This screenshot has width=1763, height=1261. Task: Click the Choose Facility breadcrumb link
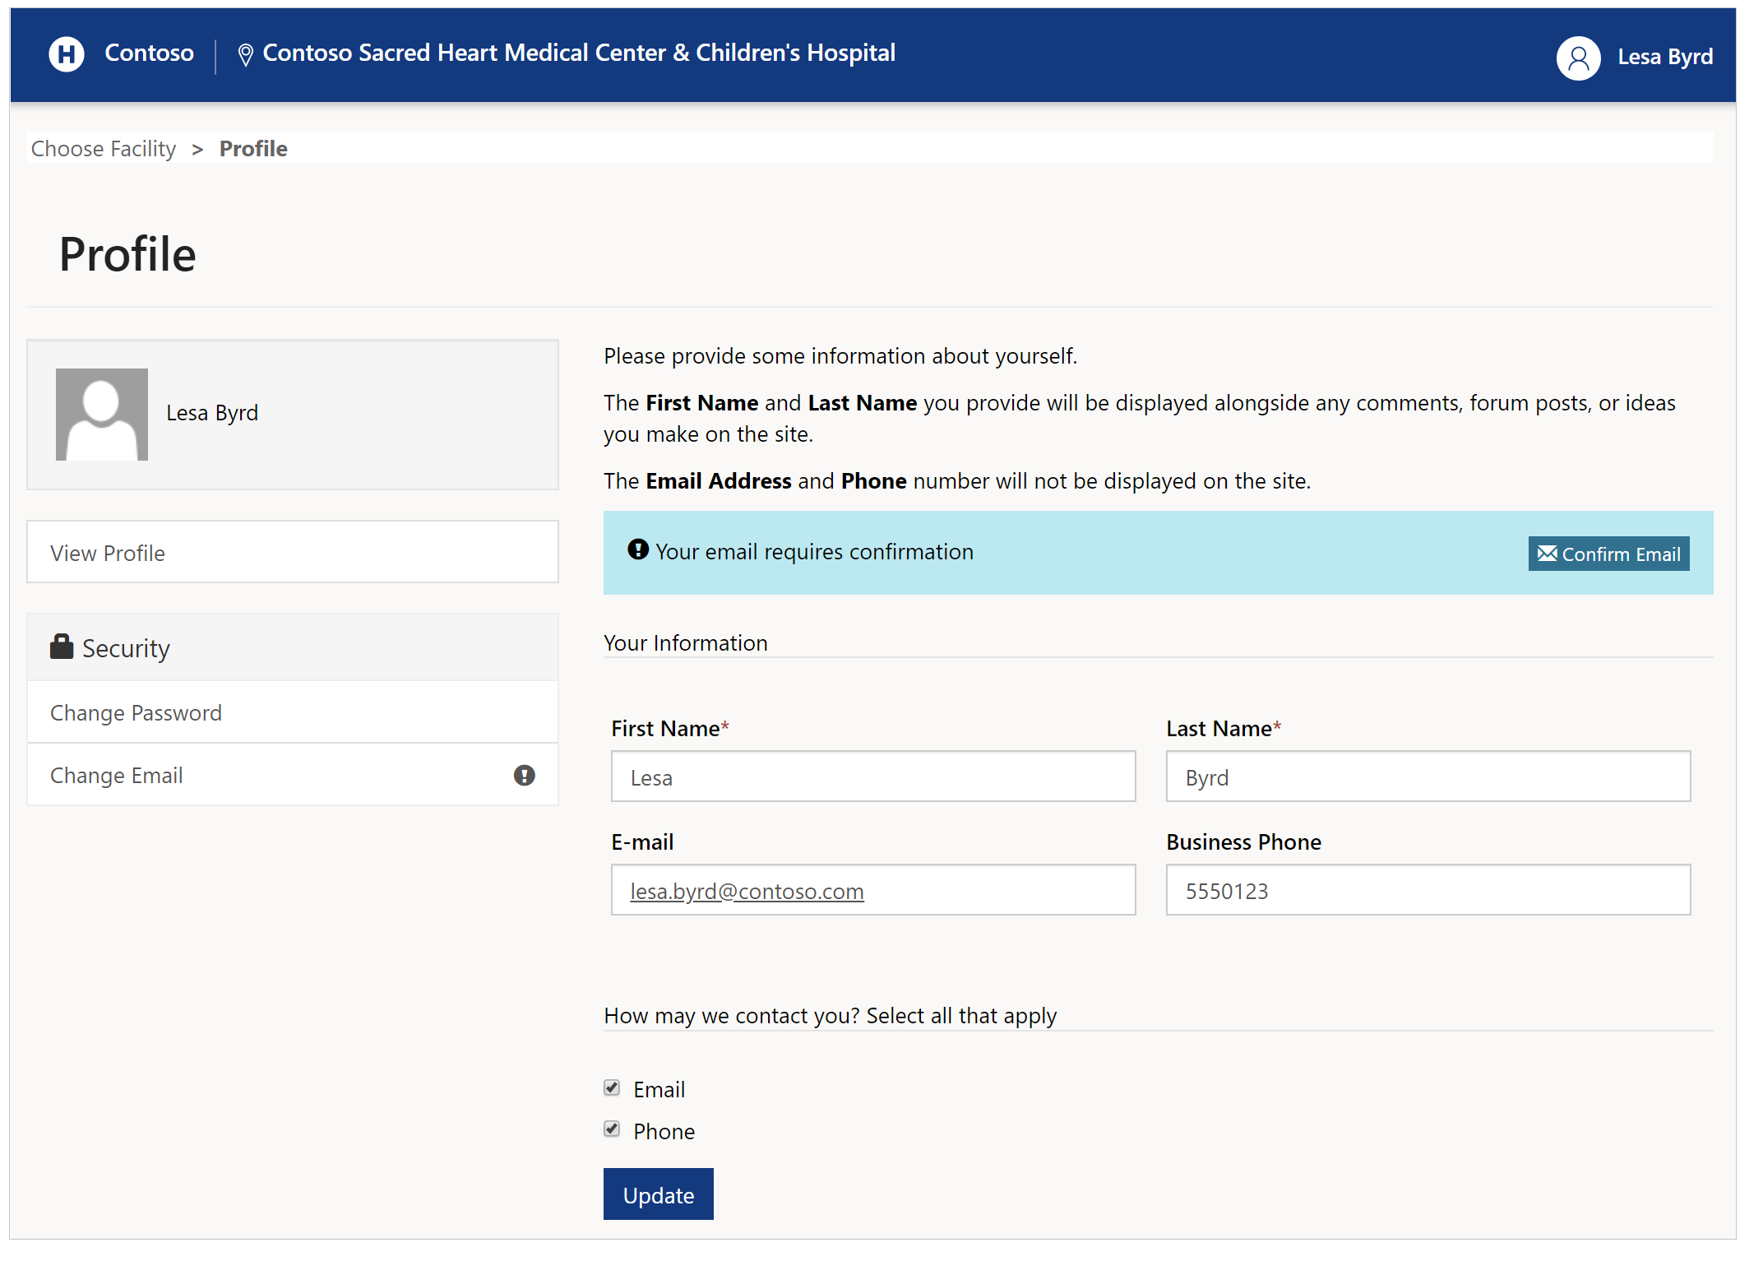pos(104,147)
